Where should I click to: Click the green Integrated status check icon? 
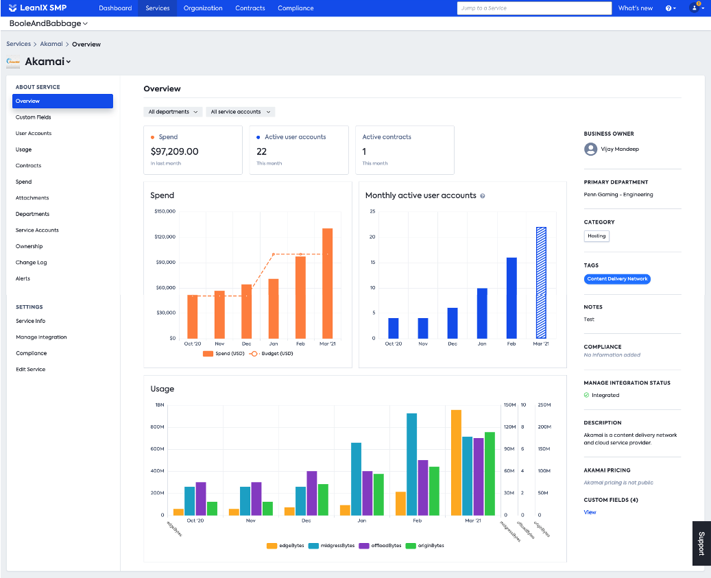tap(586, 396)
